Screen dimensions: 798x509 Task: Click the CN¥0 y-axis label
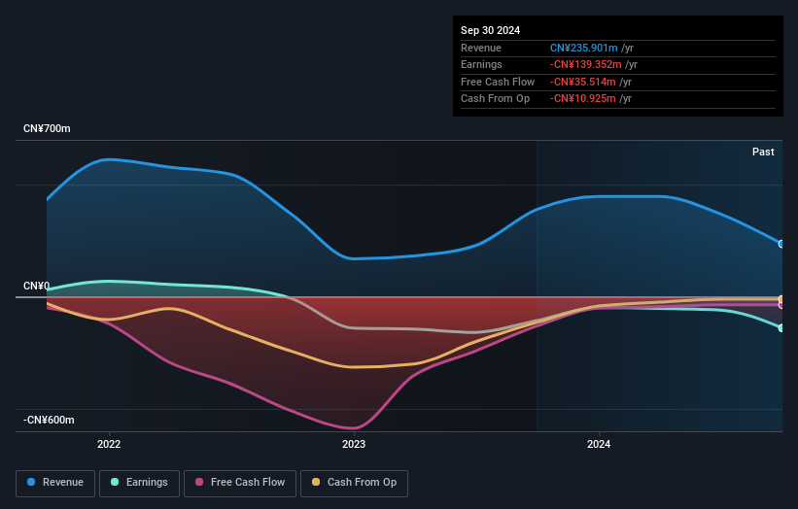(37, 287)
